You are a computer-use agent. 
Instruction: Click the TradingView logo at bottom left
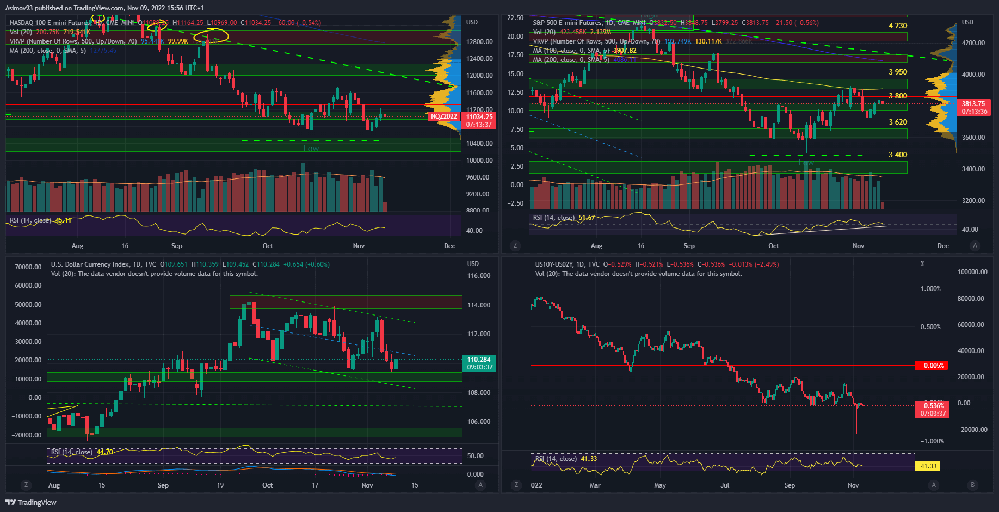(x=31, y=502)
